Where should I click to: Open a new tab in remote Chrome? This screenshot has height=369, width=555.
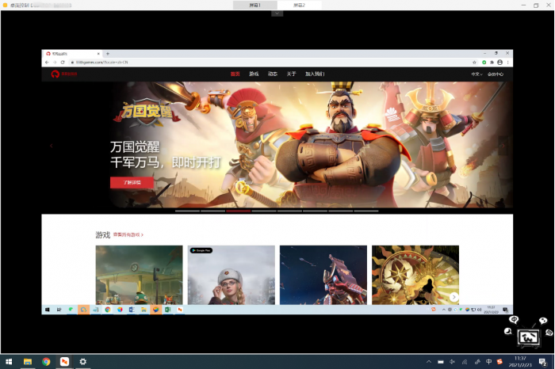point(108,54)
